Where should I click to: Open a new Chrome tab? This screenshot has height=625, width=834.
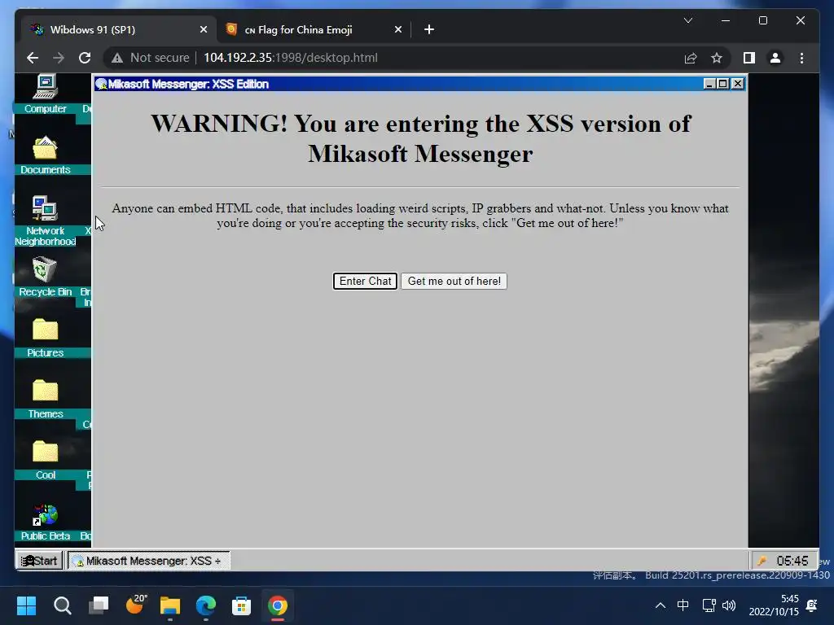point(429,30)
